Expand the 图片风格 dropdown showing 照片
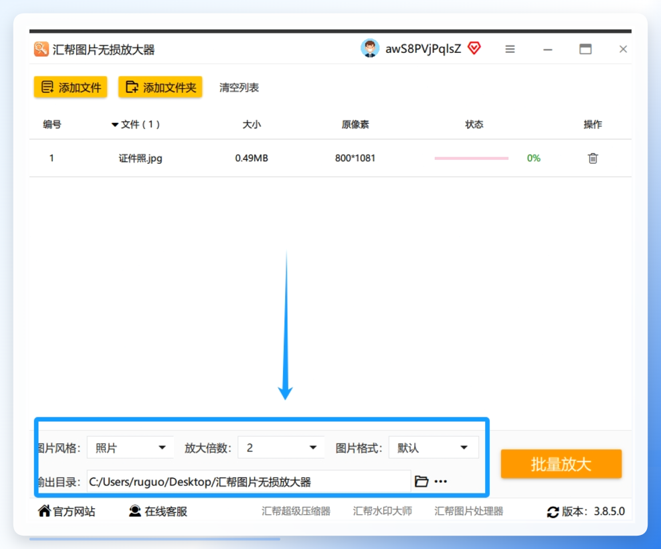661x549 pixels. 130,447
